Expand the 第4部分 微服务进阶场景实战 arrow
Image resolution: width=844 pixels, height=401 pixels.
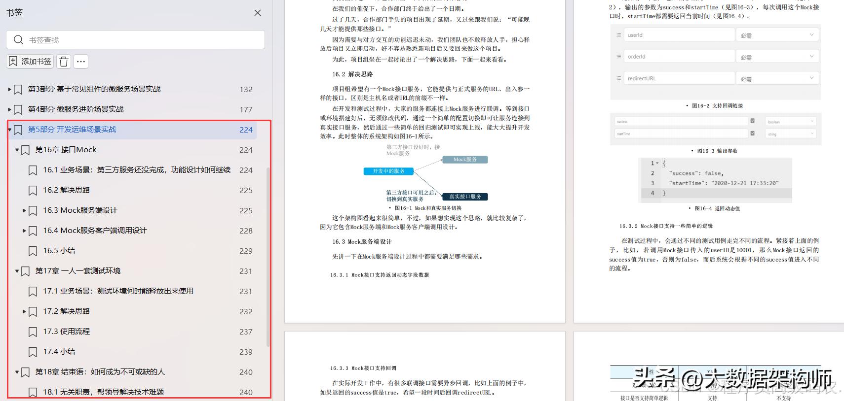click(9, 109)
